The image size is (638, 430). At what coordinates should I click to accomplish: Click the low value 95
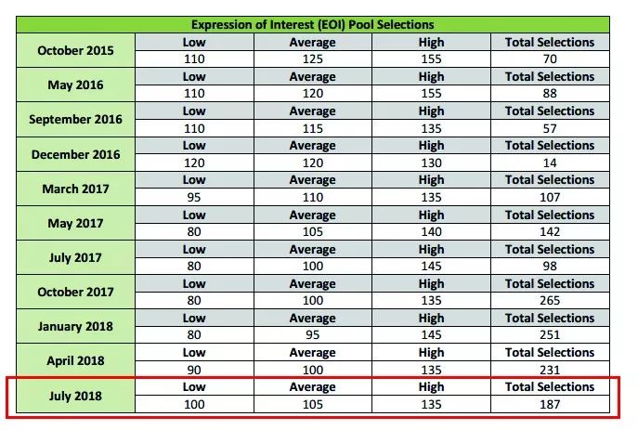pos(193,198)
